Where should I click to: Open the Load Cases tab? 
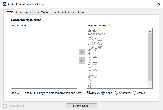coord(41,12)
